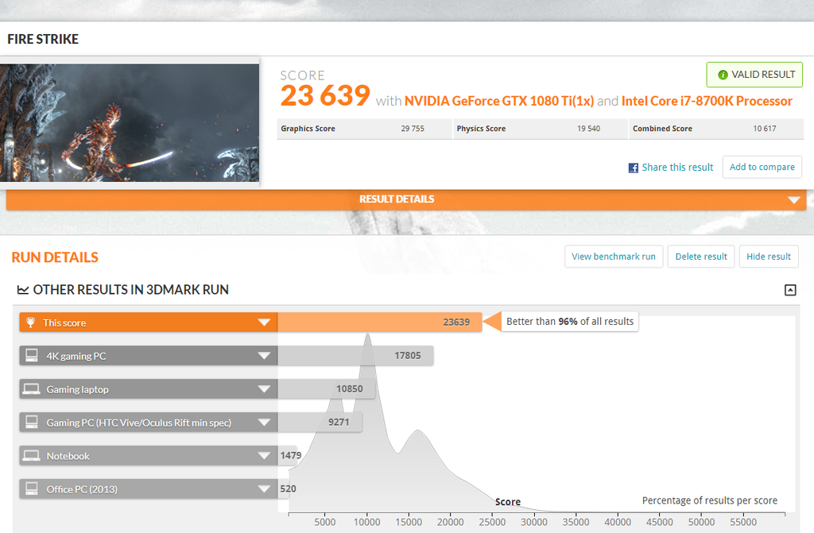Click the Combined Score value 10 617
The image size is (814, 533).
click(764, 129)
